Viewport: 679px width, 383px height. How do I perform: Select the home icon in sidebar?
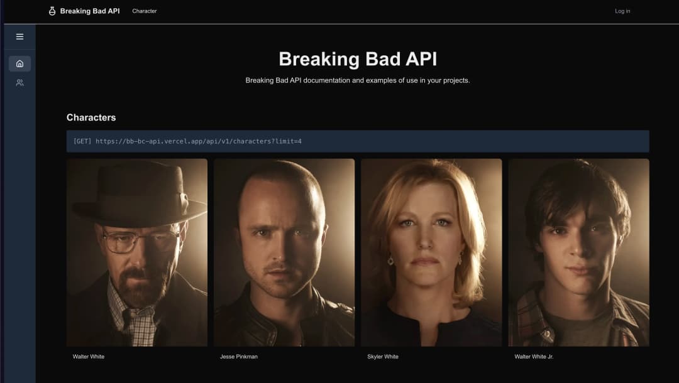click(x=20, y=63)
